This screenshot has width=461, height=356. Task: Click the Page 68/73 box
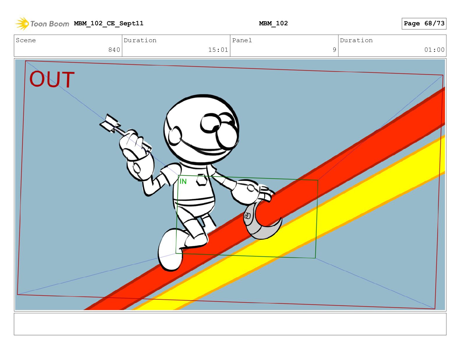tap(424, 24)
